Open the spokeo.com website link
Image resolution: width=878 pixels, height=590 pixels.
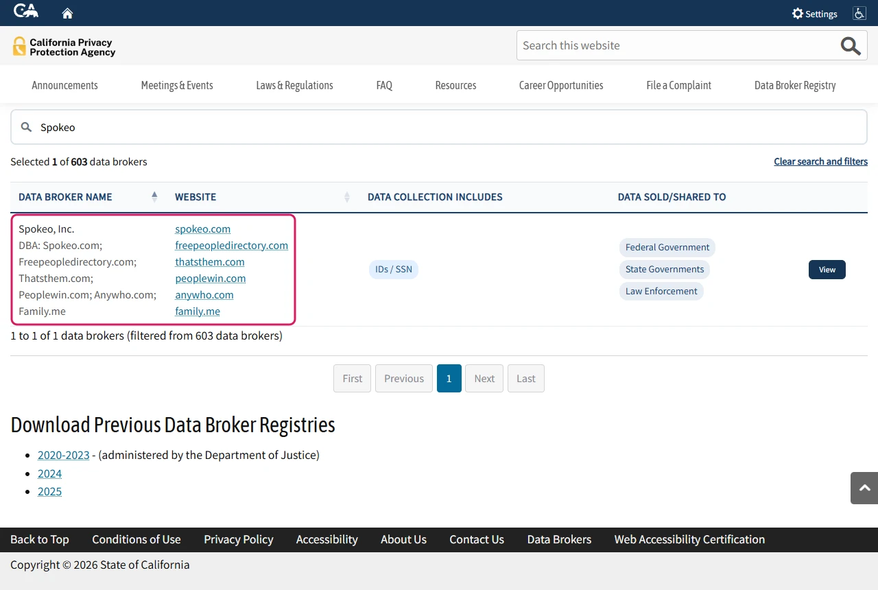coord(203,229)
